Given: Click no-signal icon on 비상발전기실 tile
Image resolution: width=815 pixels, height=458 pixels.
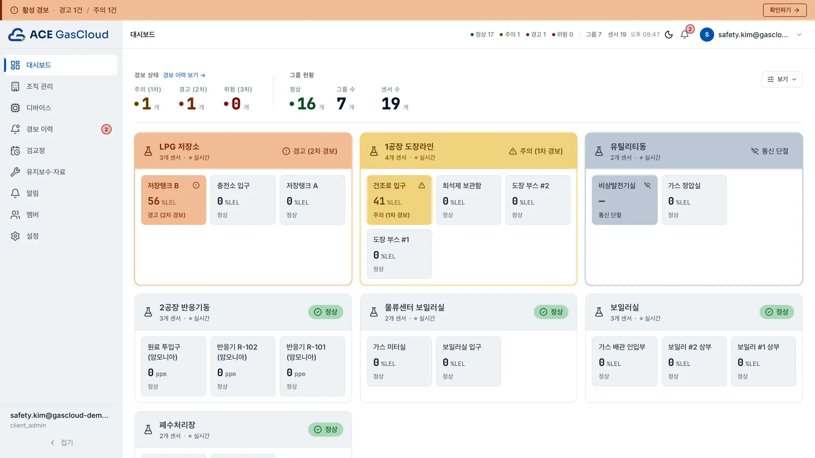Looking at the screenshot, I should [647, 185].
